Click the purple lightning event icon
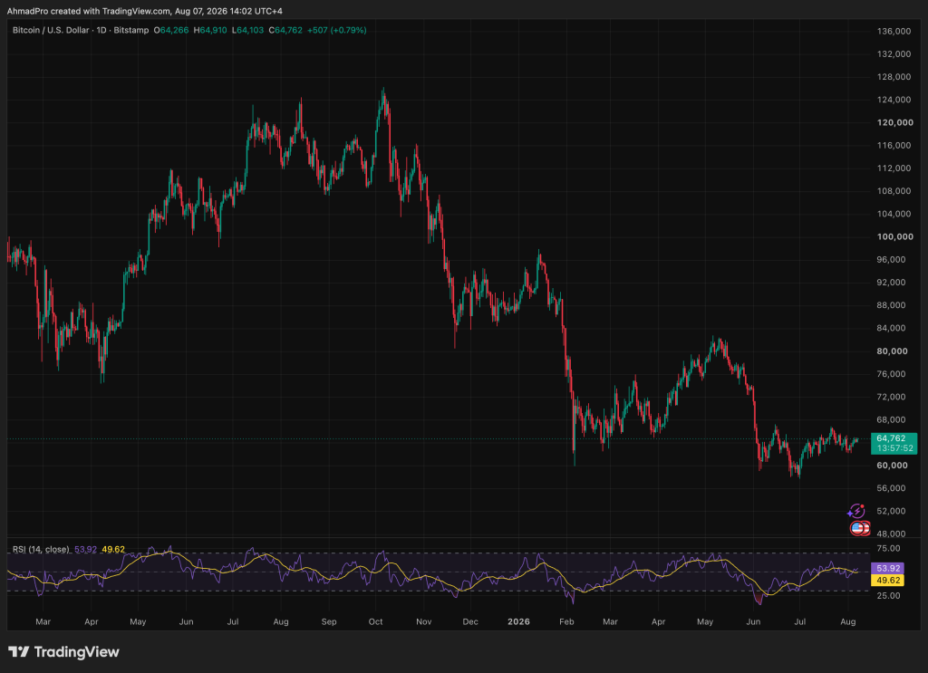Viewport: 928px width, 673px height. 856,511
